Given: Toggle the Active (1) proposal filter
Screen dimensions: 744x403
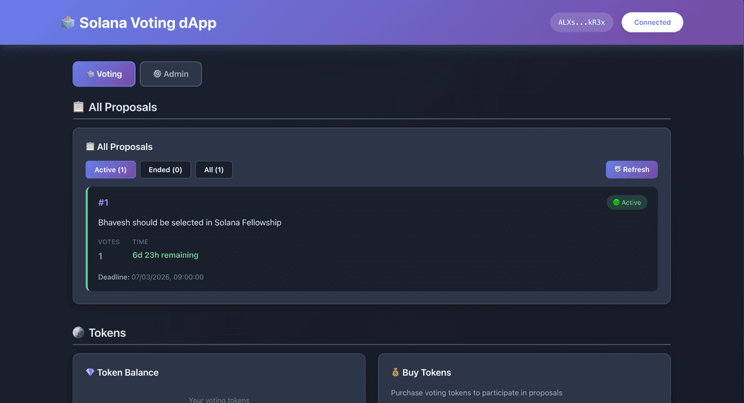Looking at the screenshot, I should coord(110,169).
